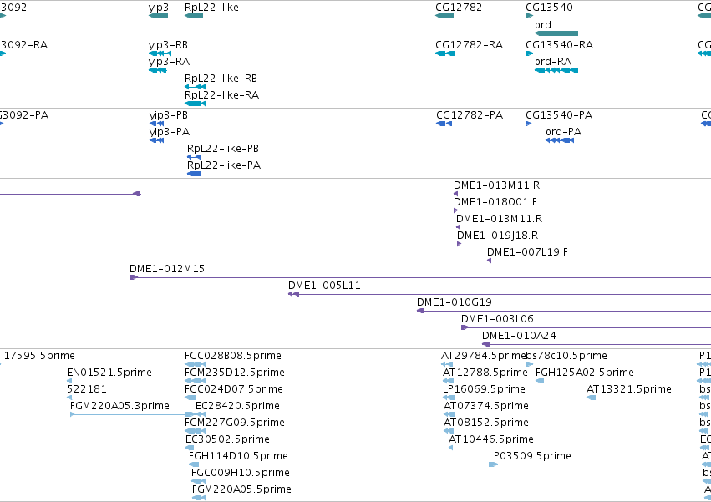Select the DME1-018O01.F BAC end
The height and width of the screenshot is (502, 711).
(x=455, y=210)
